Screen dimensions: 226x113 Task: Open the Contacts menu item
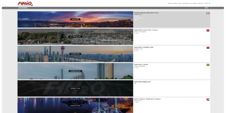206,3
